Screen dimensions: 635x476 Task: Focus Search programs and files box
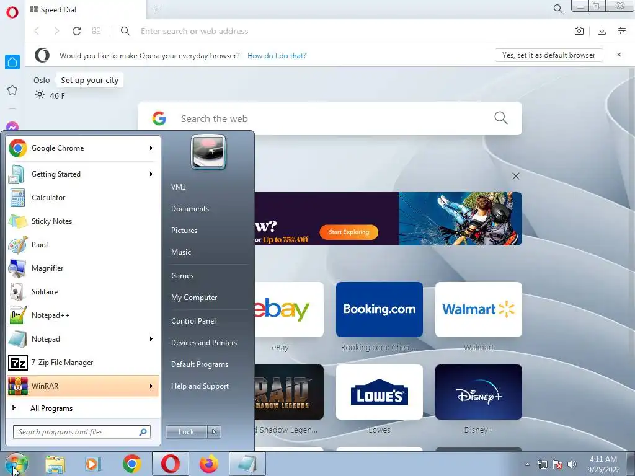click(82, 432)
